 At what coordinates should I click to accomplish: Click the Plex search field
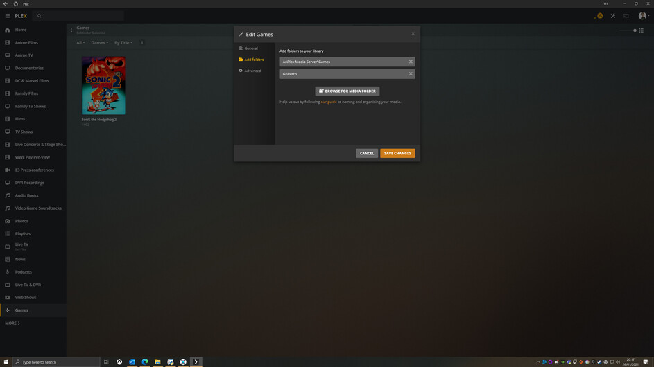(78, 16)
